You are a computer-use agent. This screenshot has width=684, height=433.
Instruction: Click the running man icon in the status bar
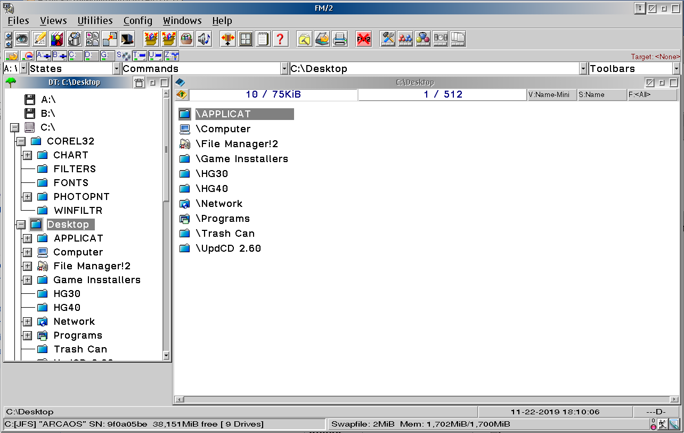[663, 424]
